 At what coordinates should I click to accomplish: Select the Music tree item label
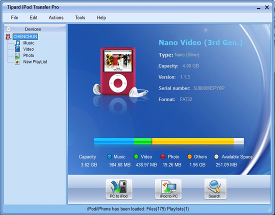[x=28, y=43]
